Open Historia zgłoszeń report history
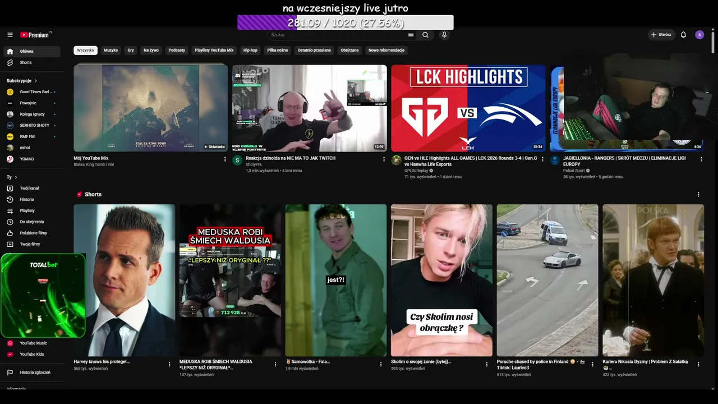The image size is (718, 404). (x=32, y=372)
